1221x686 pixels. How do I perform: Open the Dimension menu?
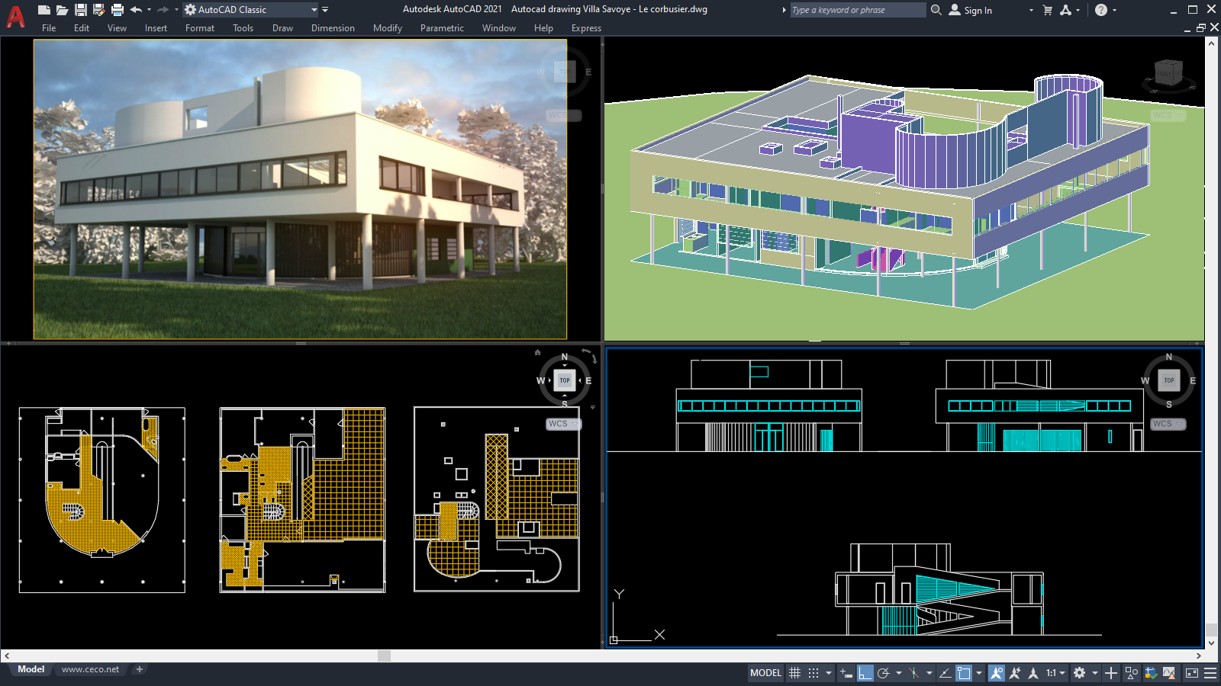coord(333,28)
